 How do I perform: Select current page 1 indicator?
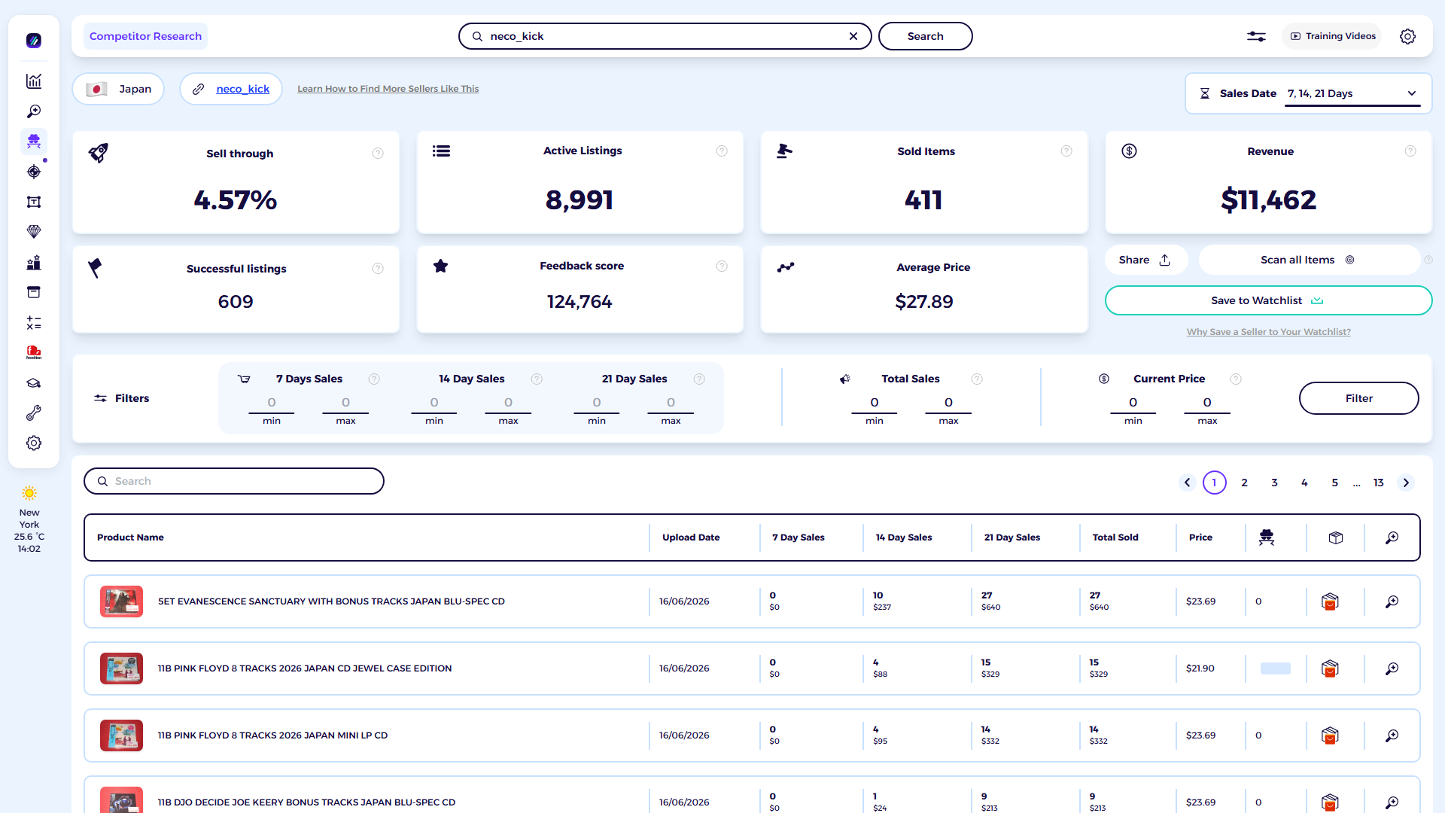[1215, 483]
